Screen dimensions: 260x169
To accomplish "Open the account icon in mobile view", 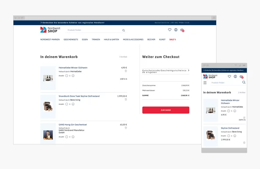I will (x=235, y=76).
